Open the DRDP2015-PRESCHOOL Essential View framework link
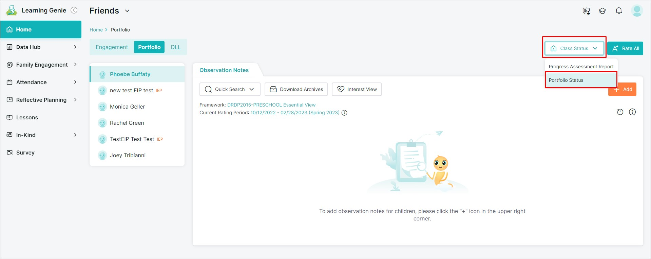This screenshot has width=651, height=259. [x=271, y=105]
